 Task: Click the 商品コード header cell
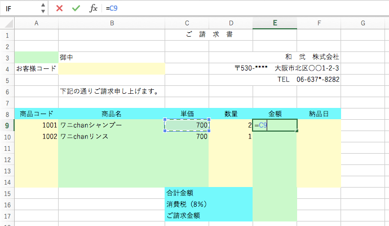coord(37,114)
